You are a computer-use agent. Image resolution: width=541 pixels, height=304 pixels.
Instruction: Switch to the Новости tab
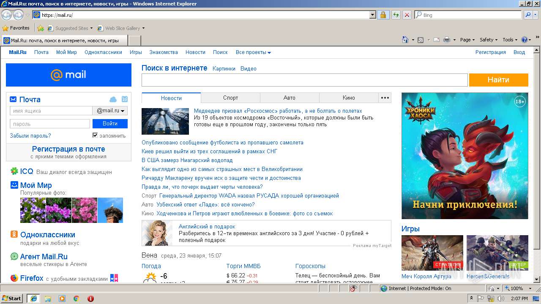pyautogui.click(x=171, y=98)
